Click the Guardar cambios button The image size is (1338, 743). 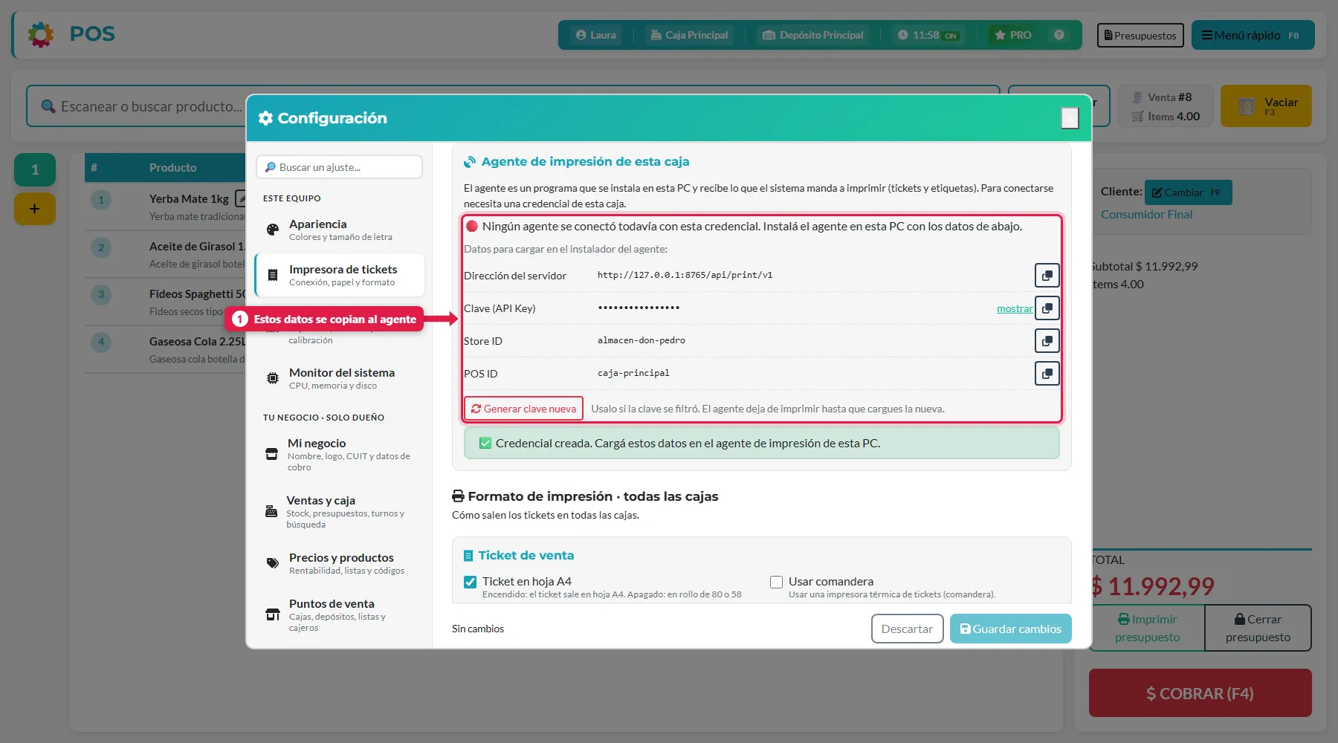pyautogui.click(x=1010, y=629)
